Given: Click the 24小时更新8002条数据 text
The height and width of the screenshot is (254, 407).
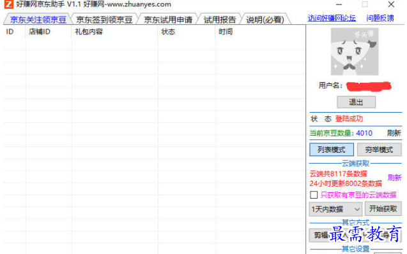Looking at the screenshot, I should click(346, 183).
